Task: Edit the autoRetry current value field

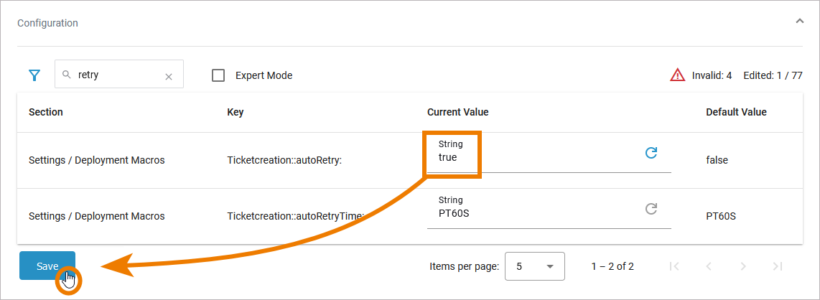Action: [x=531, y=157]
